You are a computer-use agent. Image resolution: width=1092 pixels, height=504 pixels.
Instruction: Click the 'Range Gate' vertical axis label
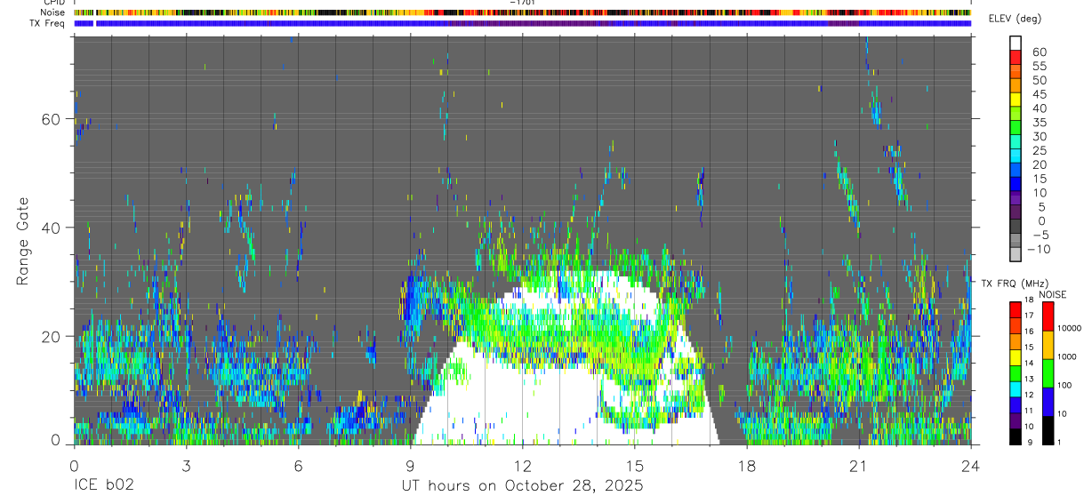23,242
